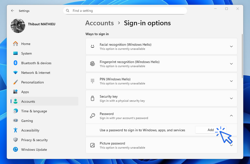Screen dimensions: 250x164
Task: Open Accessibility settings
Action: (x=44, y=130)
